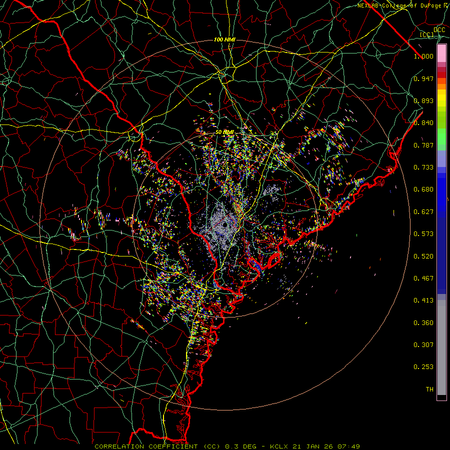Select the bright green swatch in the color bar

tap(441, 137)
